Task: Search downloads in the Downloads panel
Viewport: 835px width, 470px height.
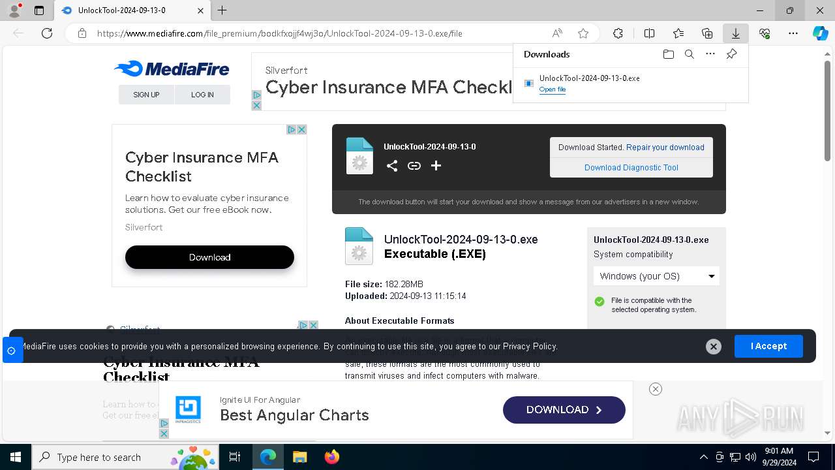Action: coord(689,54)
